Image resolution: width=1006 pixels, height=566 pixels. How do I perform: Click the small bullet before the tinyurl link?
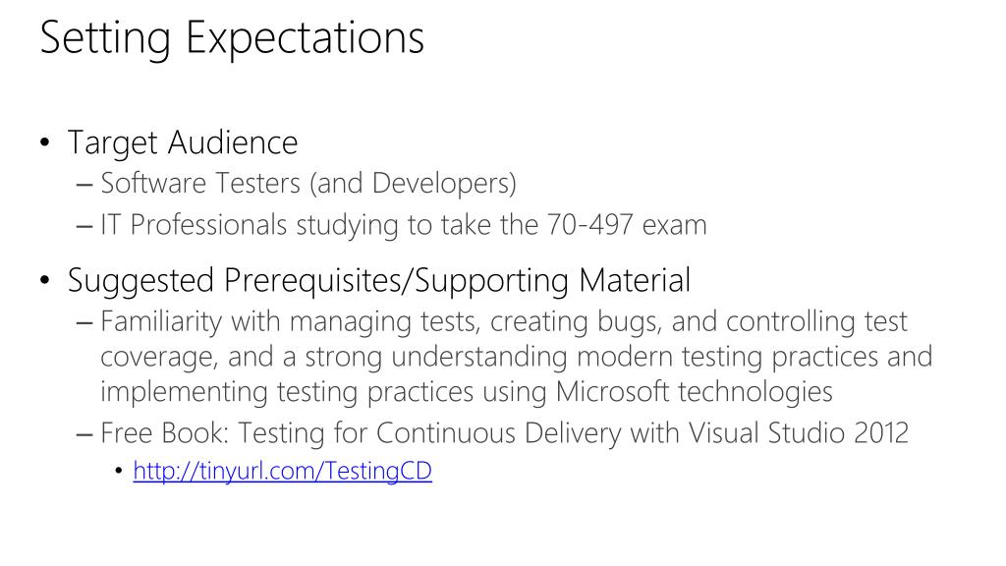(x=119, y=472)
